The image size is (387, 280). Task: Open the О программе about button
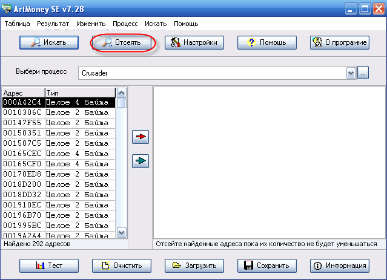click(340, 43)
